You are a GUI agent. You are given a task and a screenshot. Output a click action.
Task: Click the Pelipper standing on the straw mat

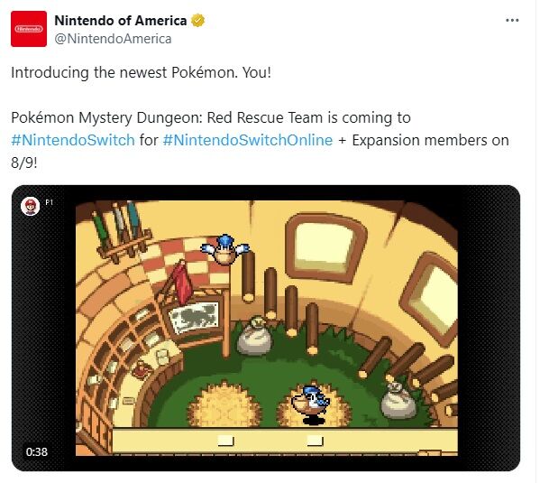click(310, 404)
